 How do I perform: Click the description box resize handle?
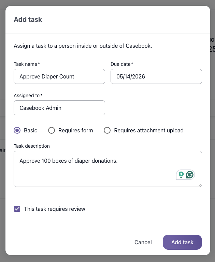[x=200, y=185]
